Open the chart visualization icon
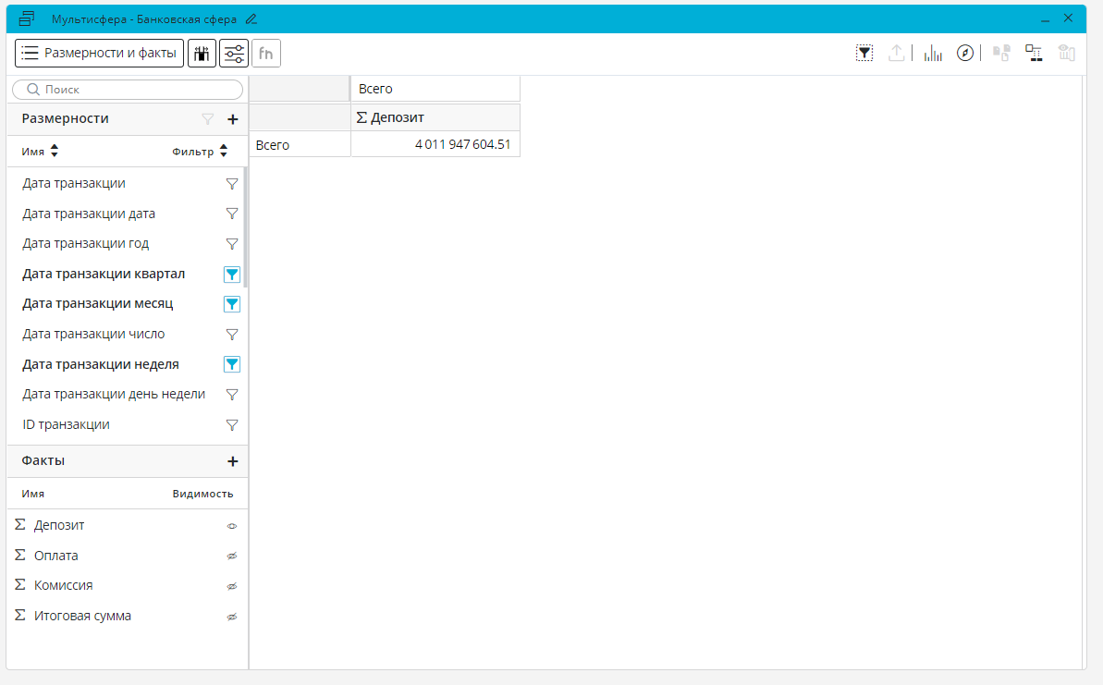This screenshot has width=1103, height=685. (933, 54)
